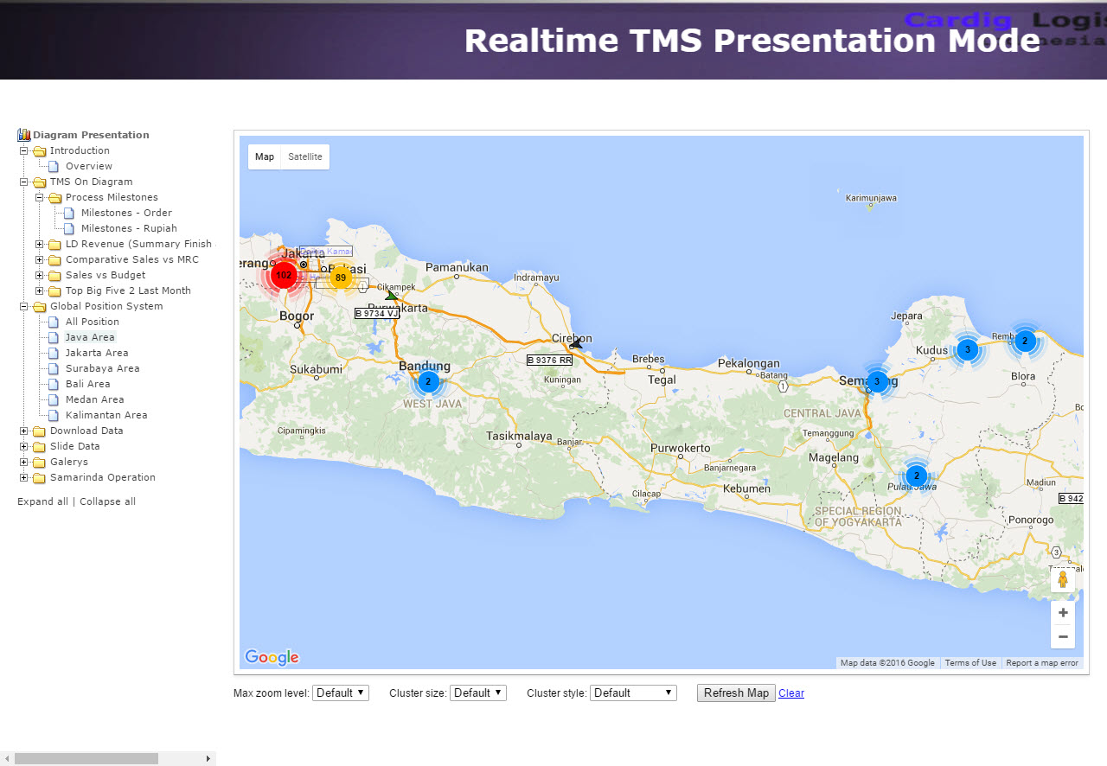Click the B 9734 VJ vehicle label

coord(377,313)
